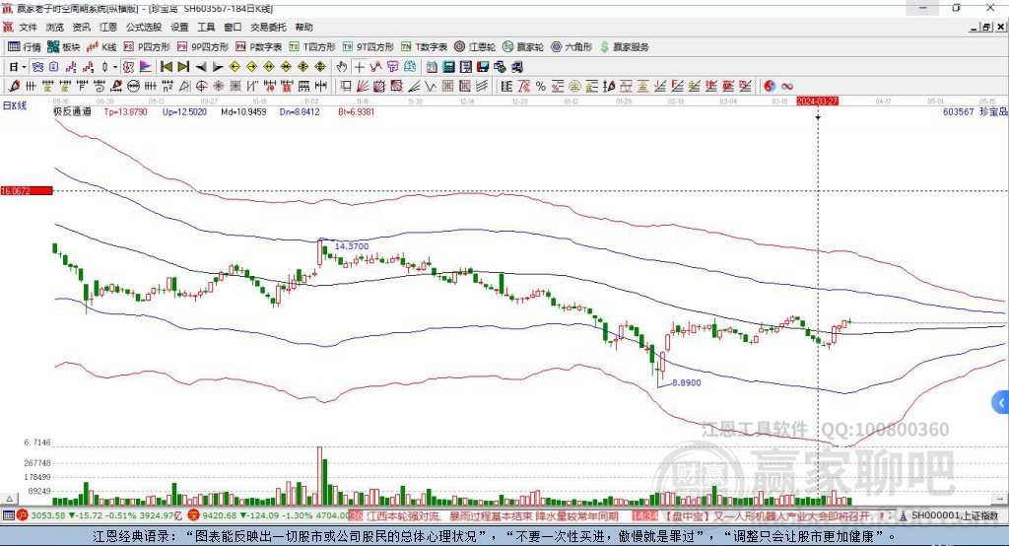Open the P数字表 number table
Image resolution: width=1009 pixels, height=546 pixels.
click(x=259, y=47)
